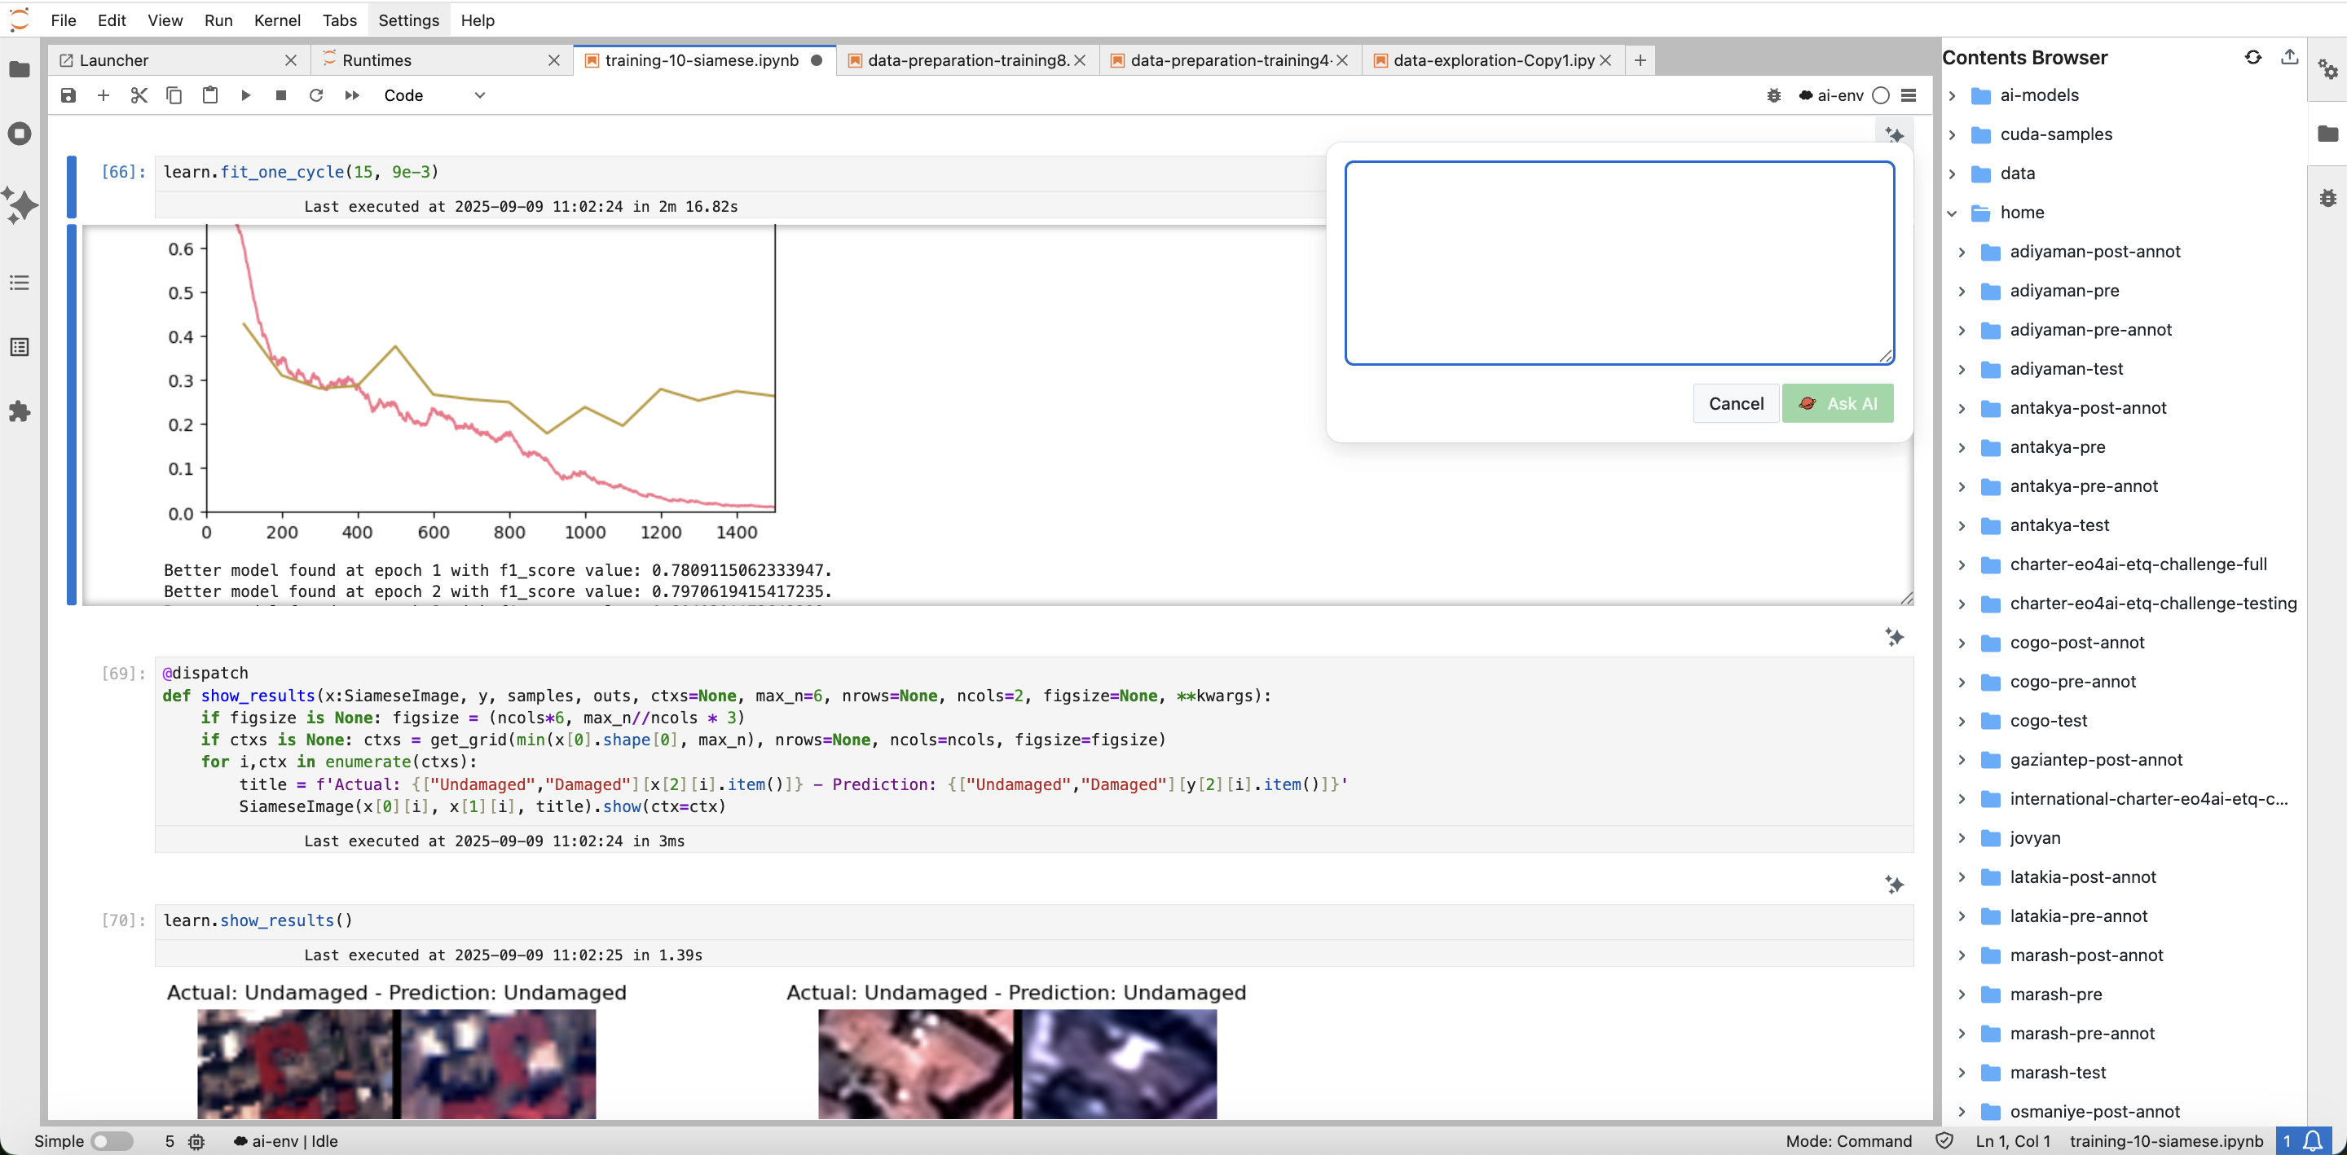Open table of contents sidebar icon
The height and width of the screenshot is (1155, 2347).
pyautogui.click(x=19, y=283)
